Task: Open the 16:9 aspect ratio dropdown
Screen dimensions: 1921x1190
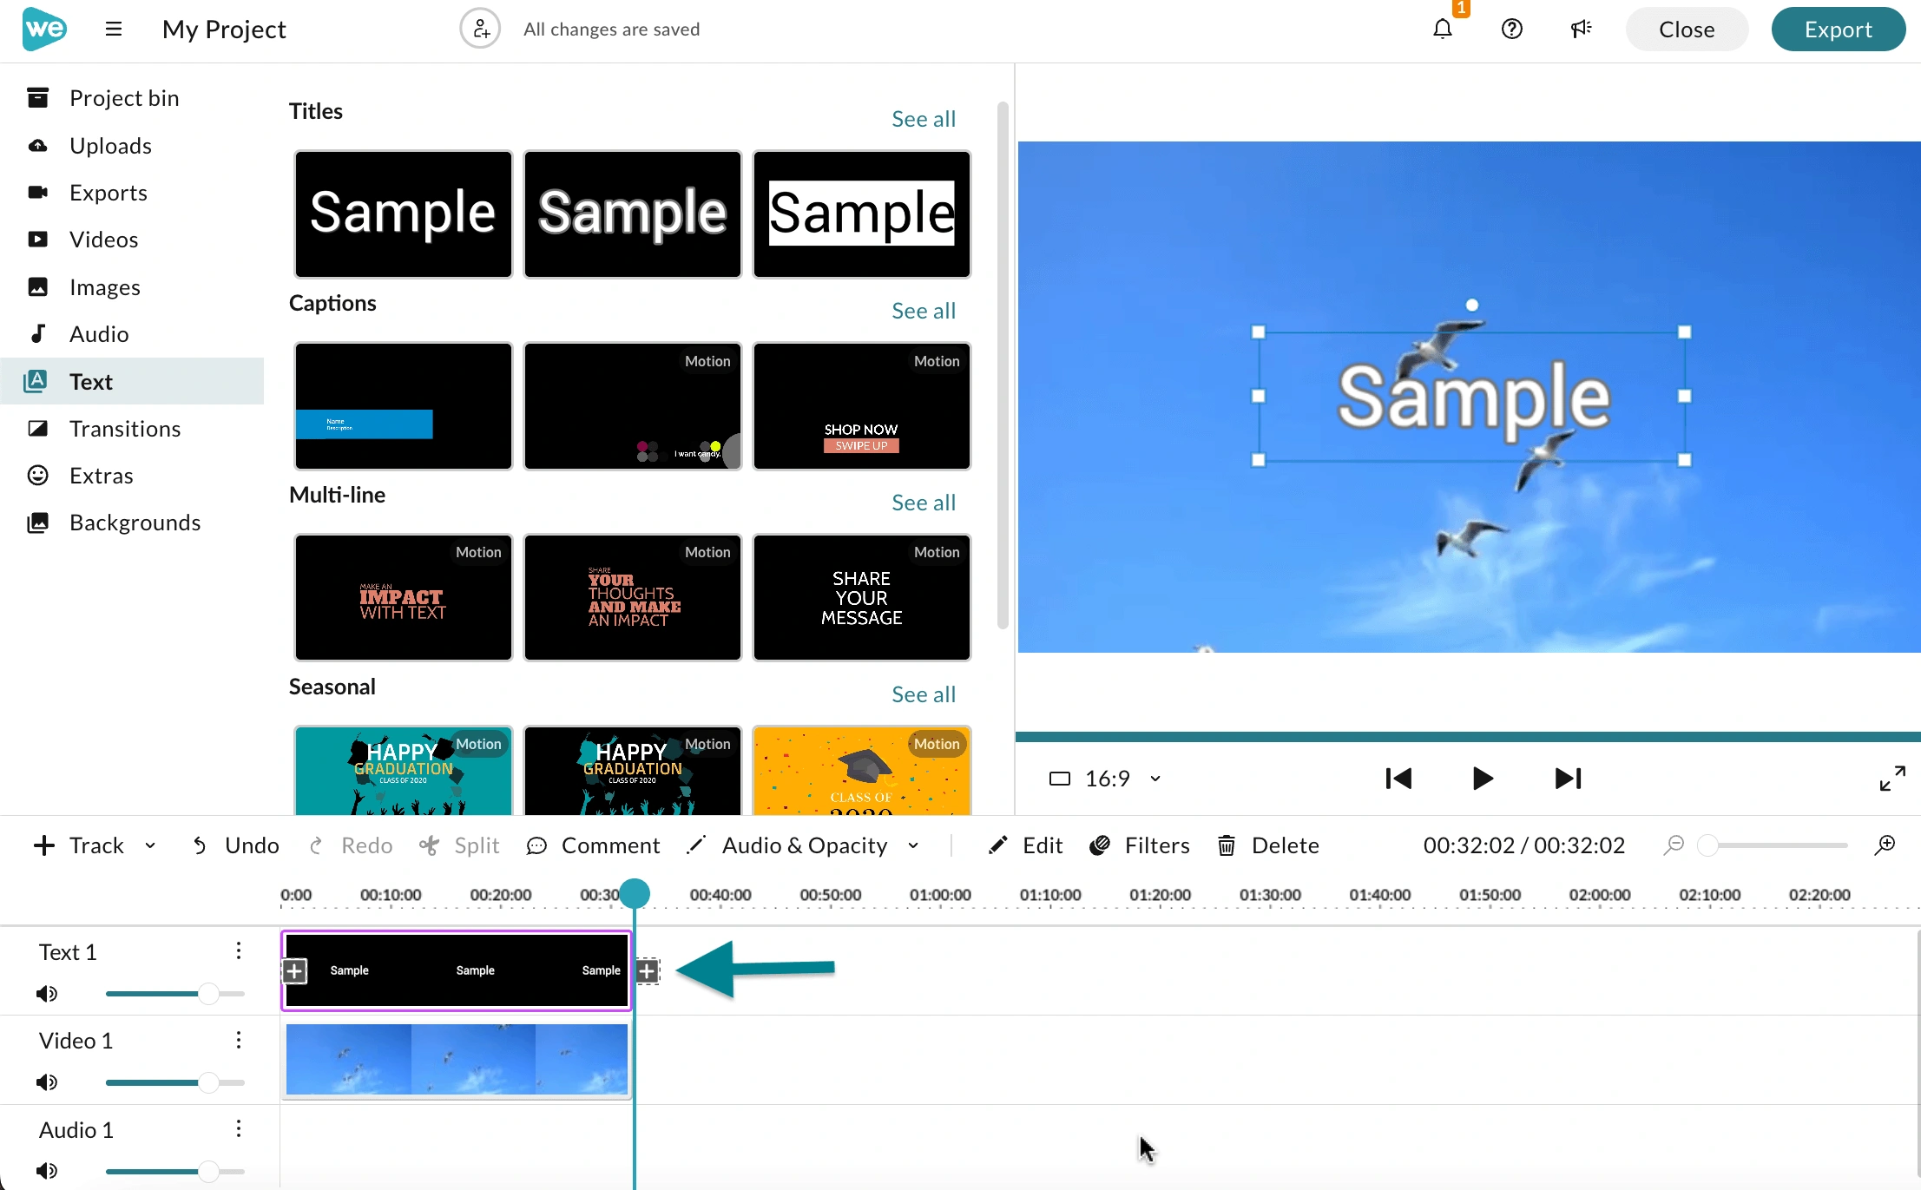Action: (1105, 779)
